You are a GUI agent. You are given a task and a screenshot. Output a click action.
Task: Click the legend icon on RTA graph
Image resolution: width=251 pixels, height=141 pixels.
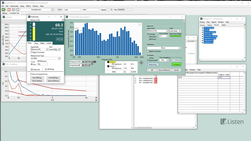139,24
